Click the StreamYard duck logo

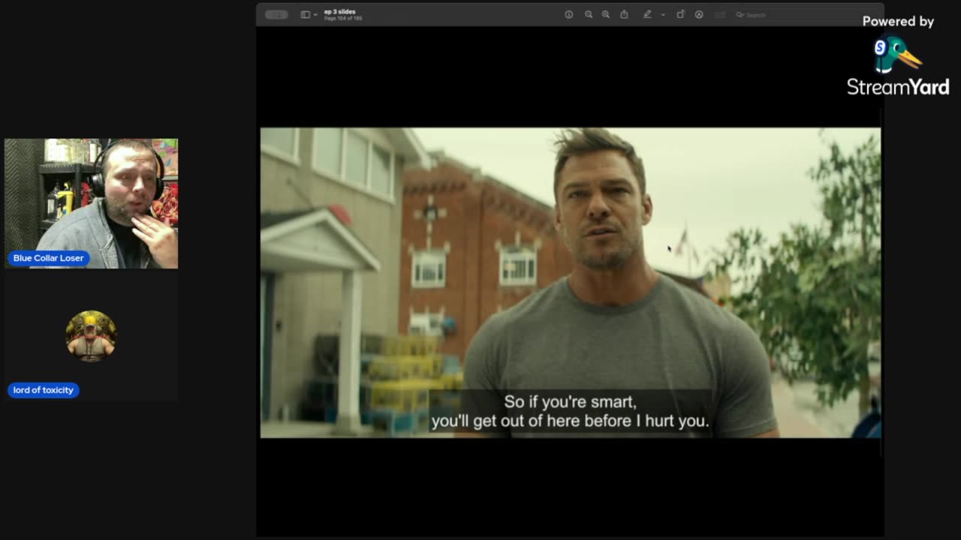[897, 55]
